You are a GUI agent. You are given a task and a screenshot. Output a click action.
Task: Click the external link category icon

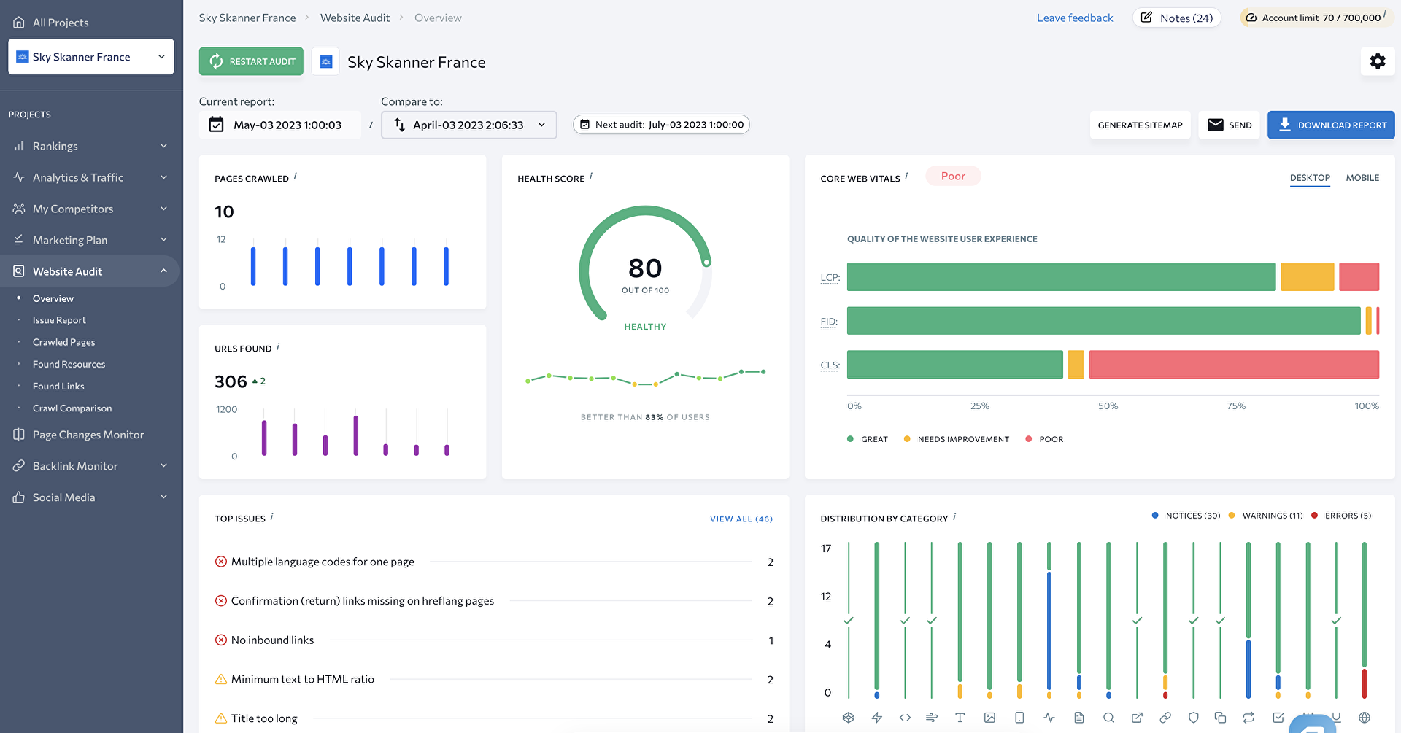pyautogui.click(x=1137, y=718)
